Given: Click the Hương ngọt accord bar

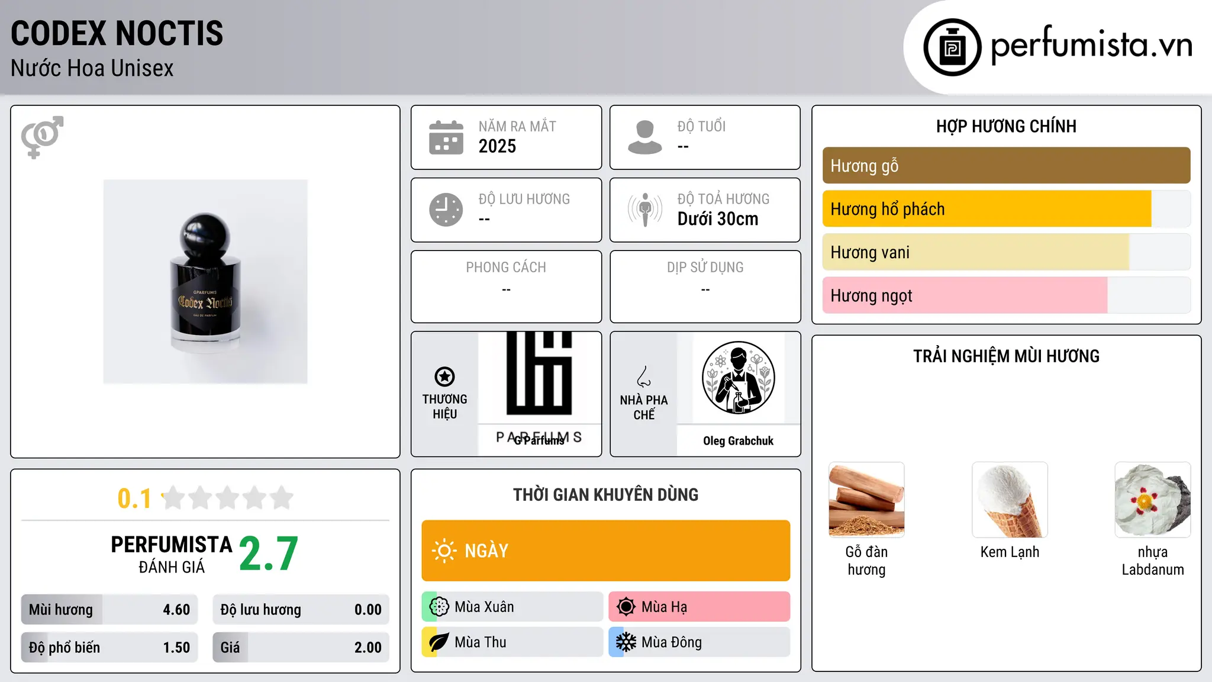Looking at the screenshot, I should click(x=1006, y=295).
